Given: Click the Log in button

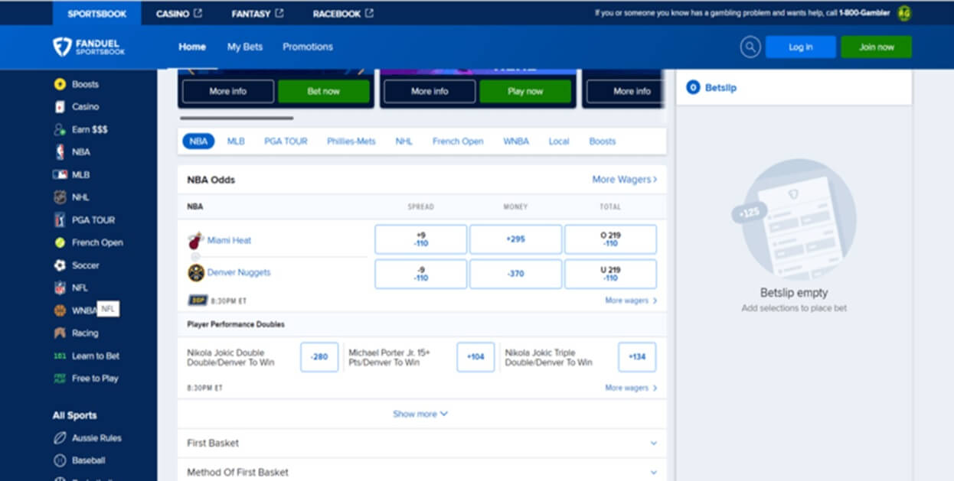Looking at the screenshot, I should (800, 47).
